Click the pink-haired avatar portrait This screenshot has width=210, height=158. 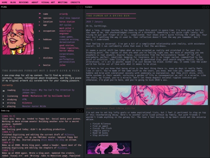(18, 39)
